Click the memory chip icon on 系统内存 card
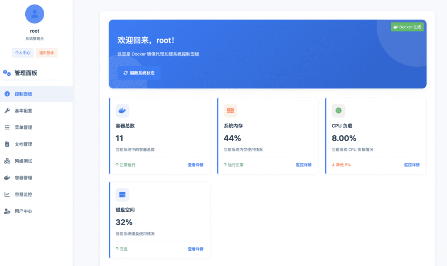447x266 pixels. (230, 110)
